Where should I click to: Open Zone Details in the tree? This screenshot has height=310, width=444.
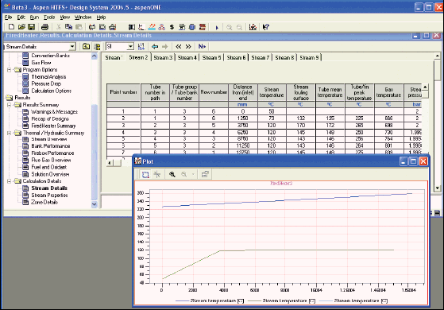(x=44, y=202)
